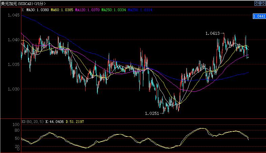Click the left arrow navigation icon
The width and height of the screenshot is (266, 153).
(x=257, y=3)
